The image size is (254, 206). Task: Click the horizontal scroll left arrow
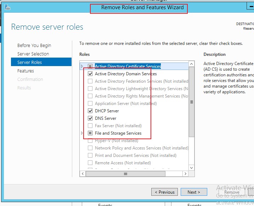point(83,174)
